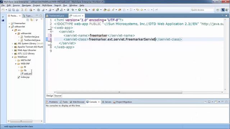Select the MyEclipse Java Enterprise perspective icon
The width and height of the screenshot is (230, 129).
[x=223, y=10]
